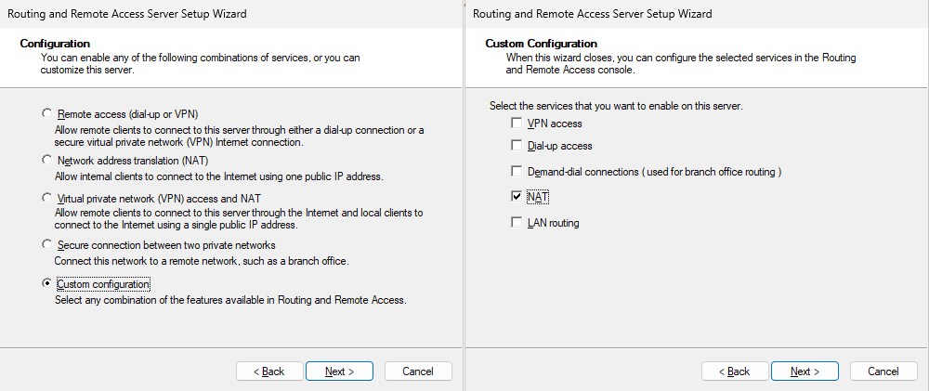Tick the Demand-dial connections checkbox
The width and height of the screenshot is (929, 391).
(517, 172)
